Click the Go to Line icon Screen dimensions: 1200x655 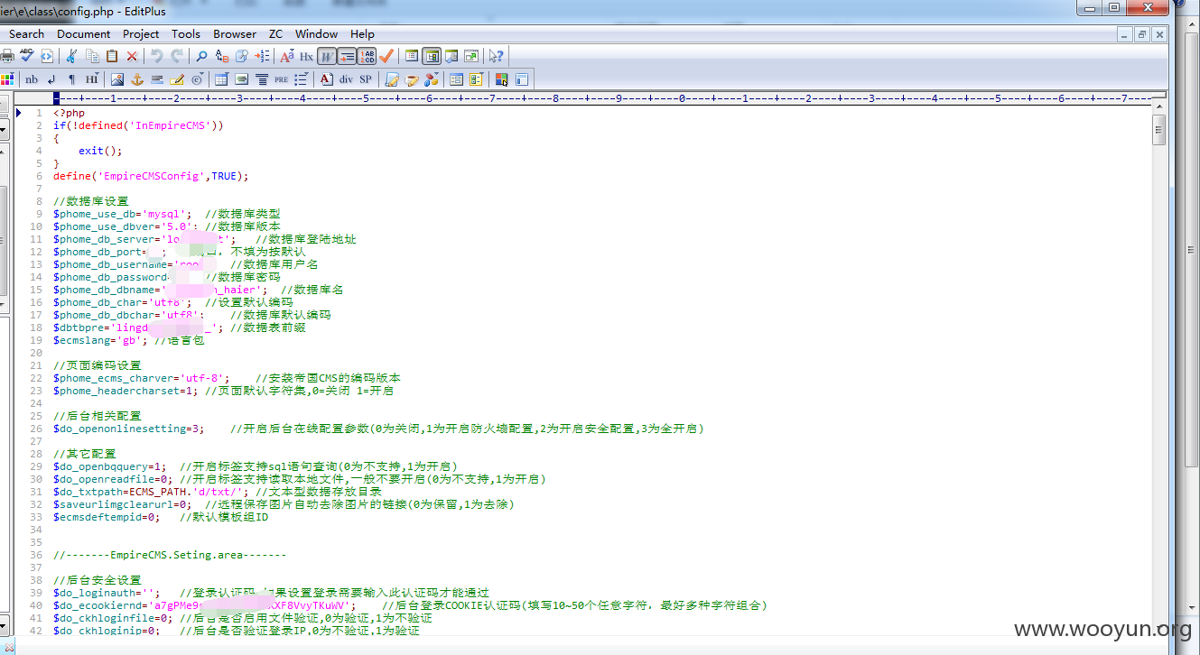262,56
